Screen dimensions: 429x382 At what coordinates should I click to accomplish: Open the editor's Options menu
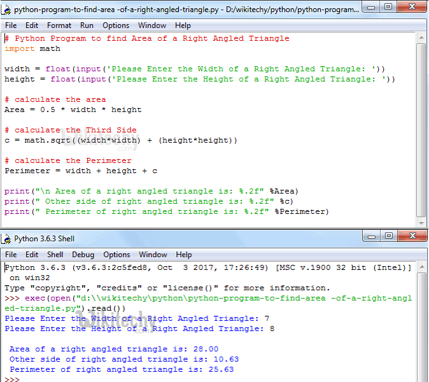[116, 25]
